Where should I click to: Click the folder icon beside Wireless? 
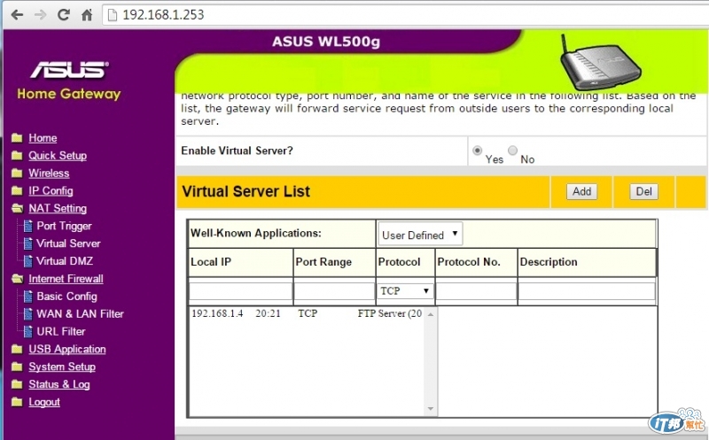(x=17, y=173)
